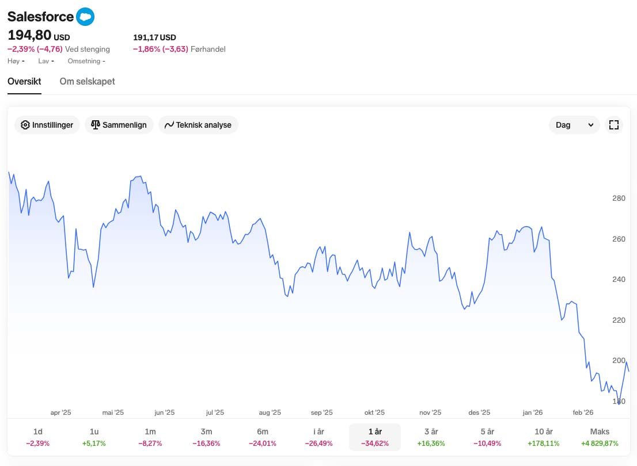Click the Sammenlign compare button
Screen dimensions: 637x466
[x=119, y=125]
